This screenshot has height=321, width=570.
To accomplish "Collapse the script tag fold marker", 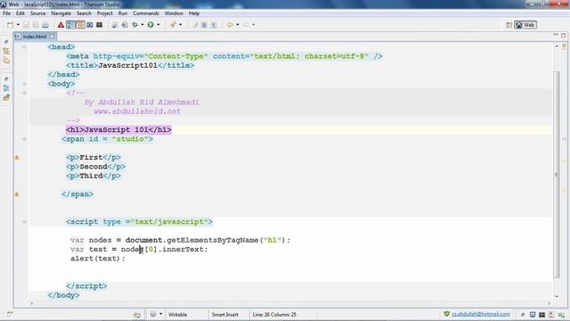I will pos(24,222).
